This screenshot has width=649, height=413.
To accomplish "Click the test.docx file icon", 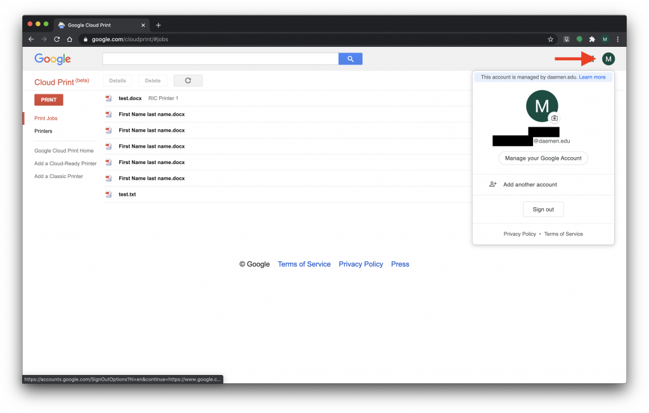I will click(x=108, y=98).
